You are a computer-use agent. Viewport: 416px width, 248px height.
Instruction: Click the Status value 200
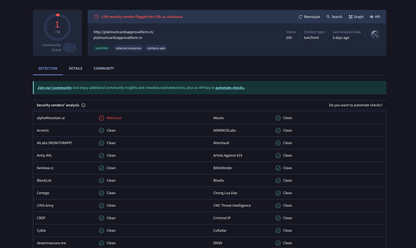tap(289, 38)
